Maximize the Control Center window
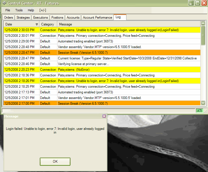208x172 pixels. click(197, 3)
